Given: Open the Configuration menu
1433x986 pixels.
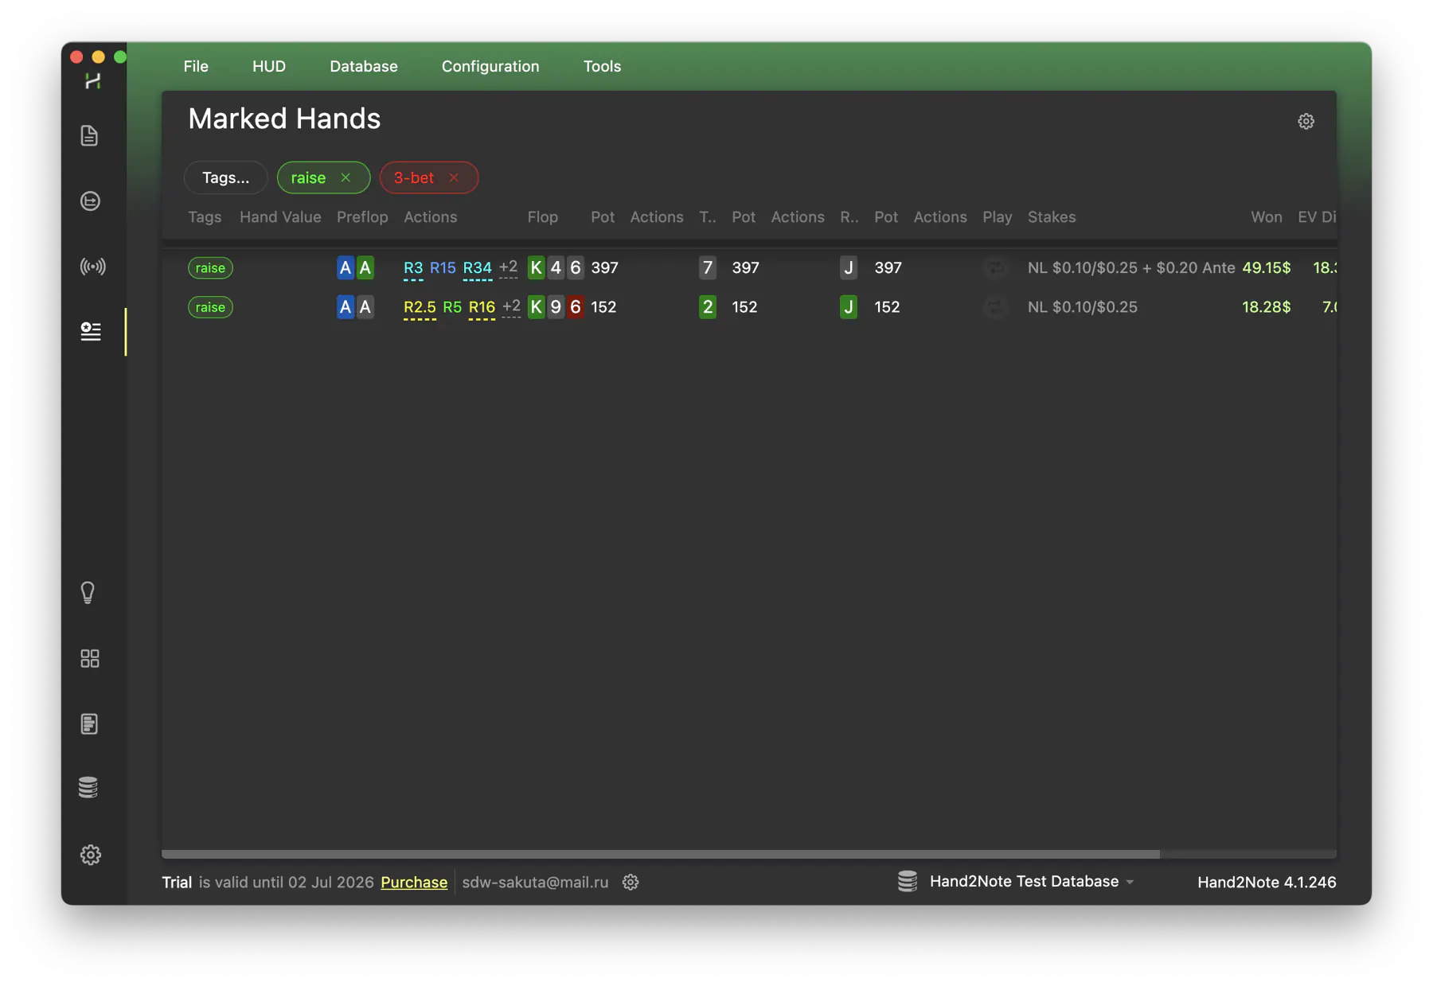Looking at the screenshot, I should pyautogui.click(x=490, y=66).
